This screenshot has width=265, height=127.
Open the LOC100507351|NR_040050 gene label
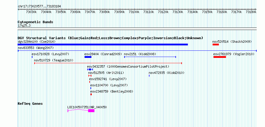(87, 107)
